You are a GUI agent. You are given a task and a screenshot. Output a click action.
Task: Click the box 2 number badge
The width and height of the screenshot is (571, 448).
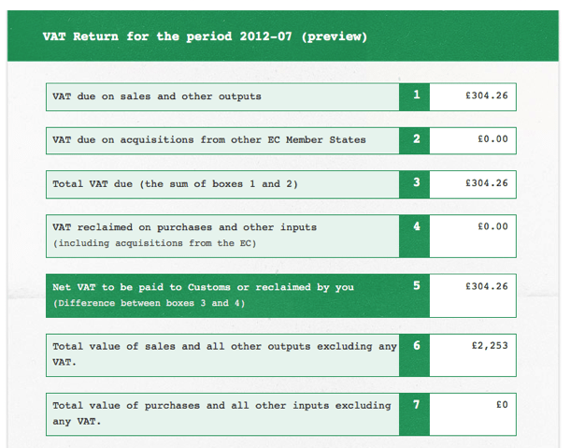click(415, 140)
